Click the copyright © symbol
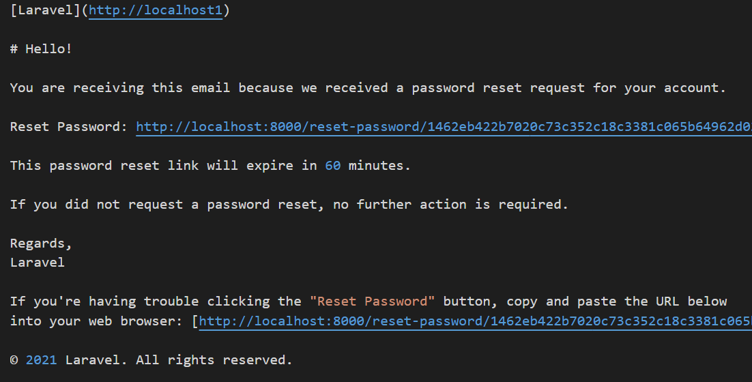The height and width of the screenshot is (382, 752). [14, 360]
